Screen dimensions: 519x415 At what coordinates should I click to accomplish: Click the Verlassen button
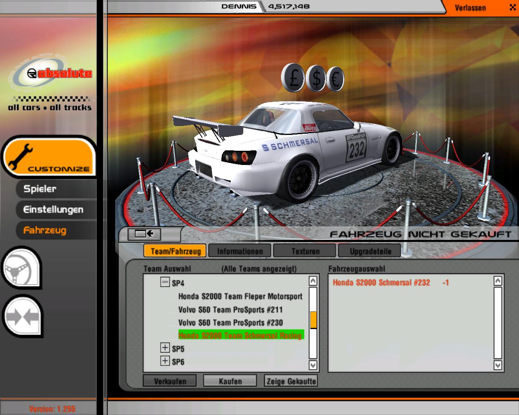click(x=470, y=8)
